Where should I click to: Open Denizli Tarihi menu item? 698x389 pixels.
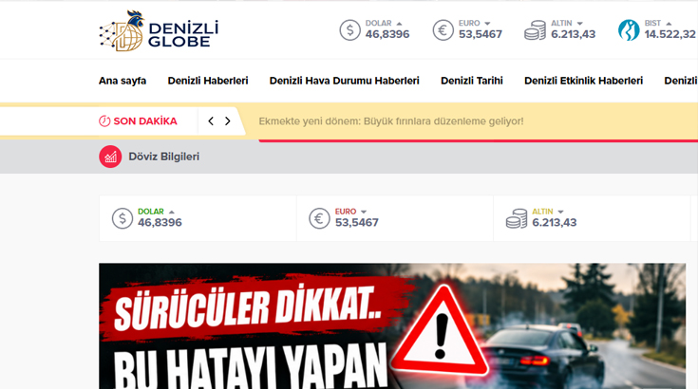[472, 81]
